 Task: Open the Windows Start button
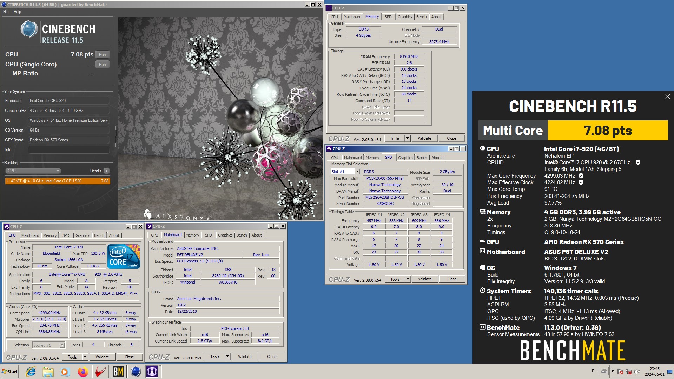(10, 372)
